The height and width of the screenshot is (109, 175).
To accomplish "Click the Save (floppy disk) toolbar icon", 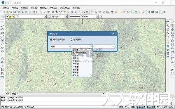I will pyautogui.click(x=15, y=12).
